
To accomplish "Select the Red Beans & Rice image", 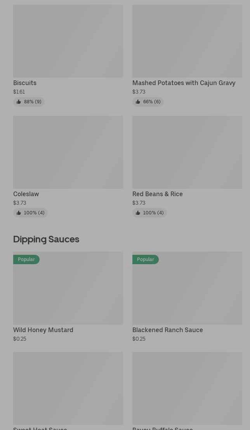I will pos(187,152).
